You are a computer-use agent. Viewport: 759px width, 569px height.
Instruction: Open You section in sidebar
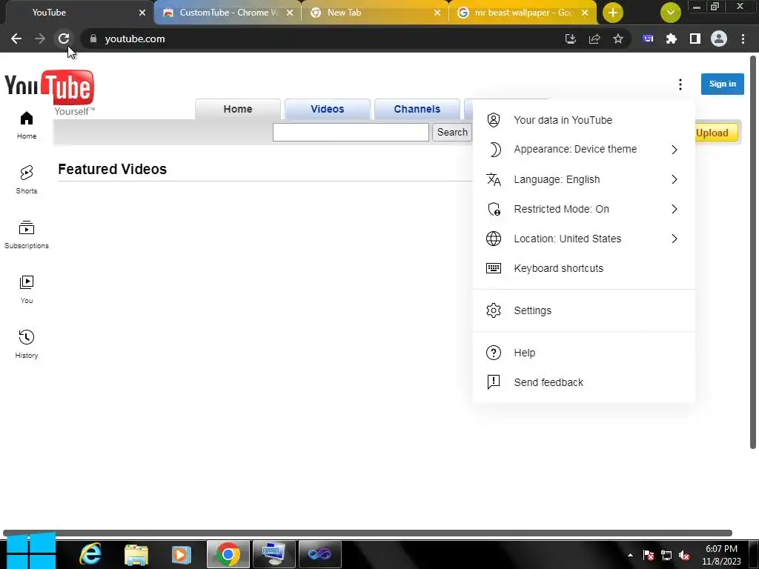[27, 290]
